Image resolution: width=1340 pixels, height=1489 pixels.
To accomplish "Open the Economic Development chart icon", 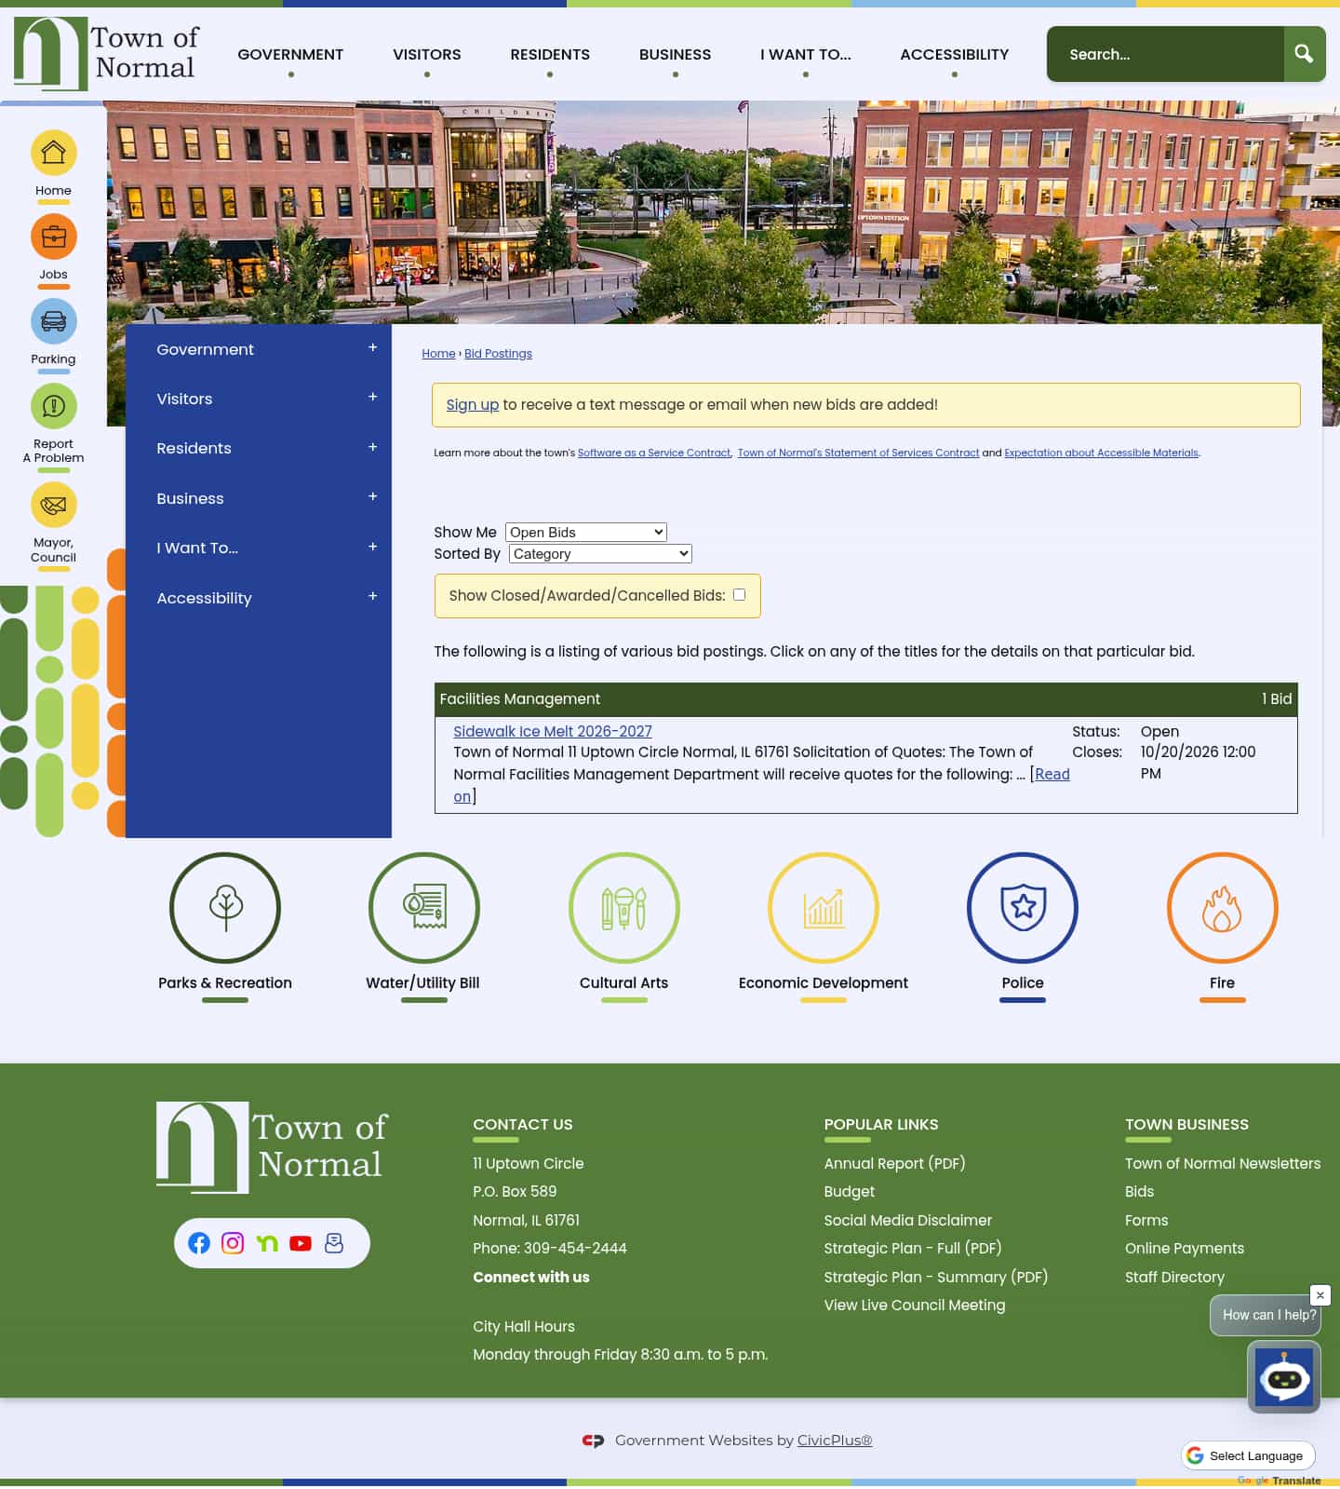I will pos(824,908).
